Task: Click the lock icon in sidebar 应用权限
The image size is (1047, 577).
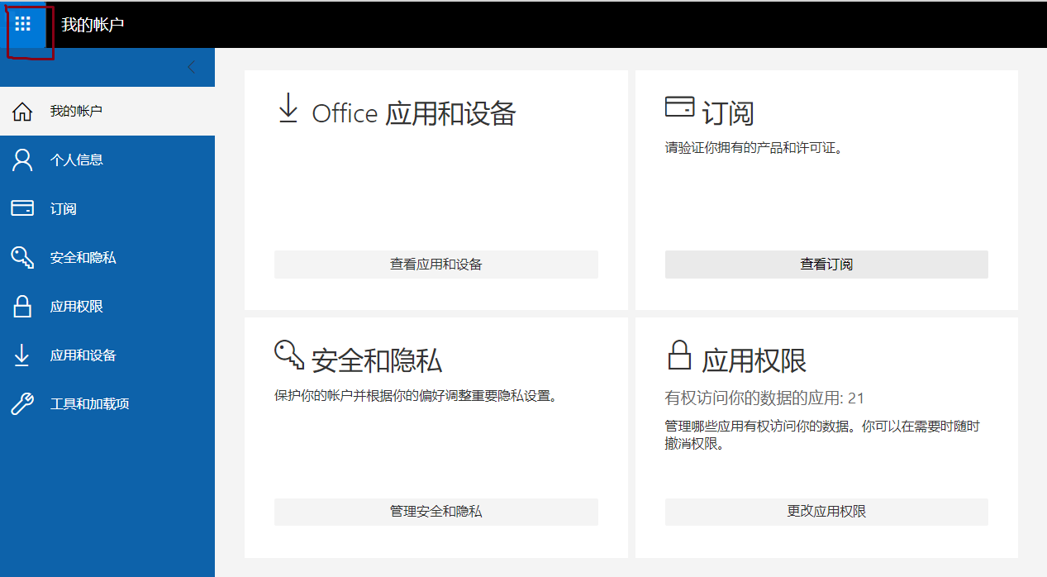Action: point(22,306)
